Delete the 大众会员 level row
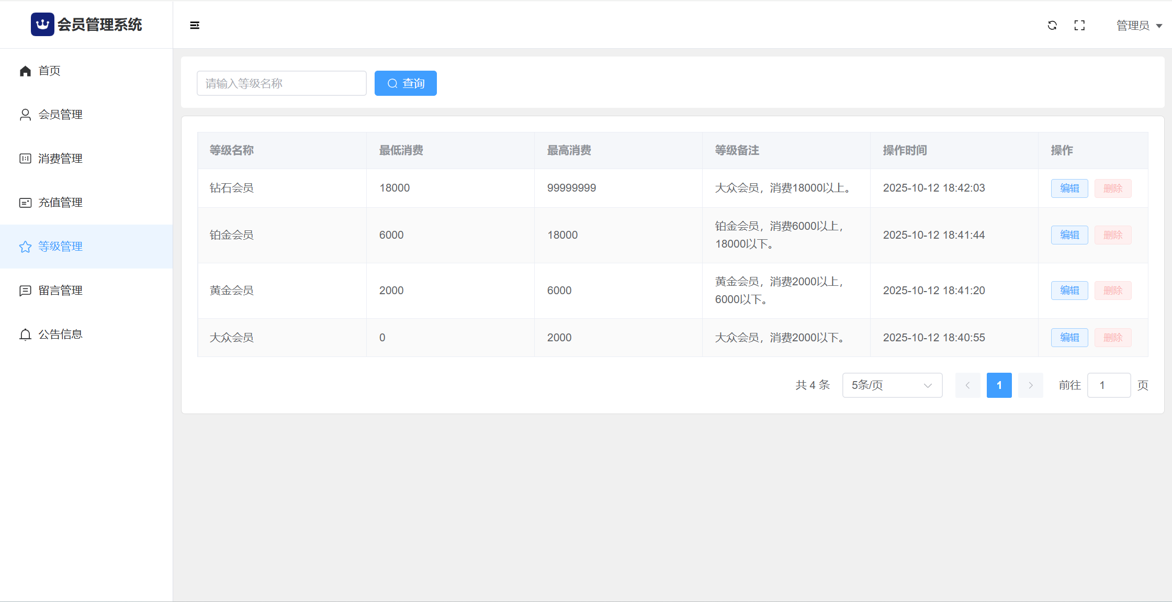 1113,338
